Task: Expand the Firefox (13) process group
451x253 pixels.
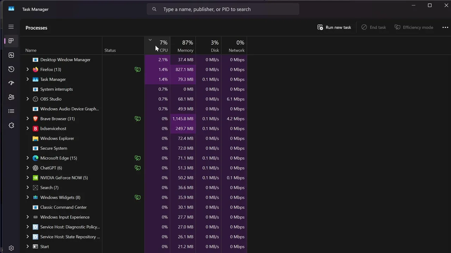Action: pyautogui.click(x=27, y=70)
